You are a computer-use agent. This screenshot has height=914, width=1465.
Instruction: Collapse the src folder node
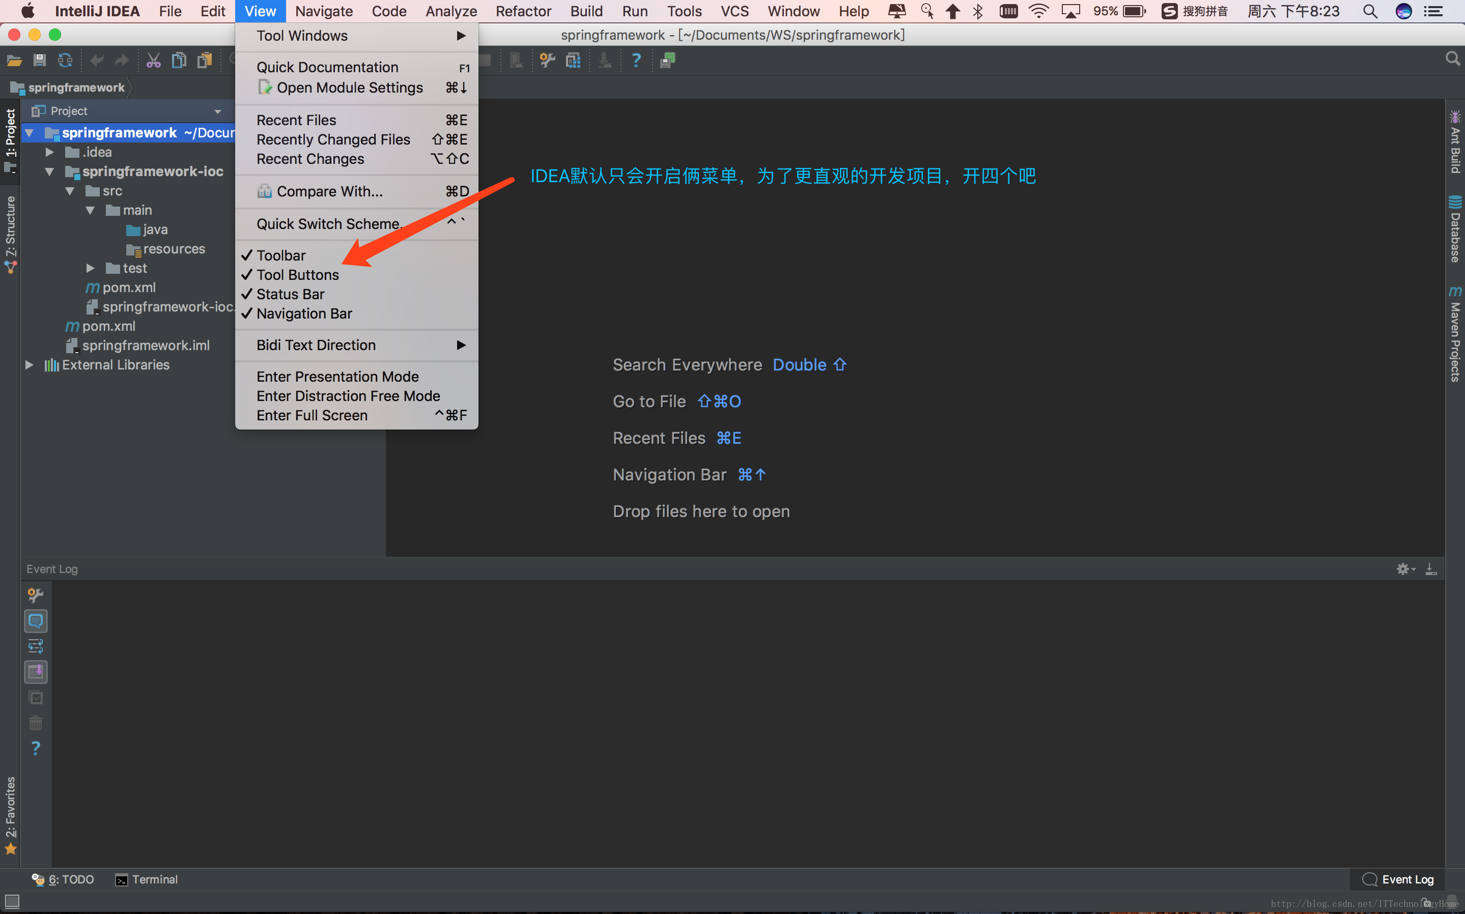point(70,191)
